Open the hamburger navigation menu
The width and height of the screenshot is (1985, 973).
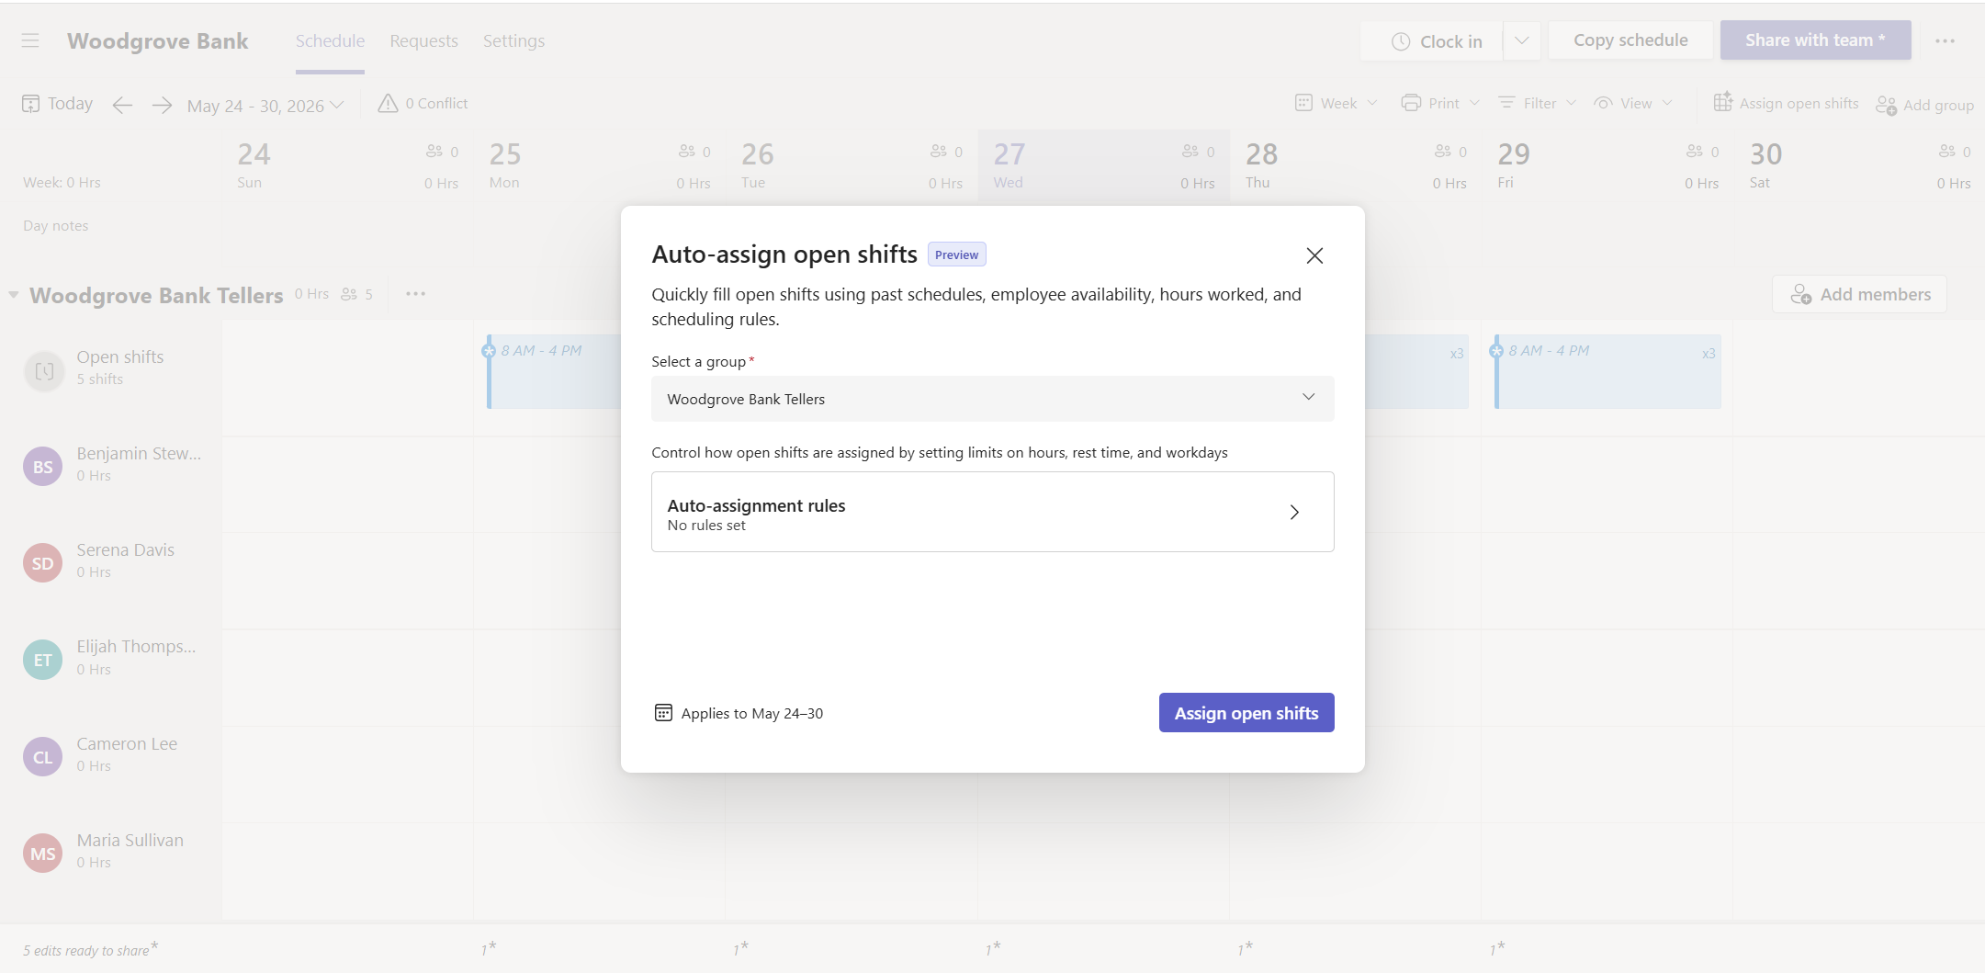[30, 40]
